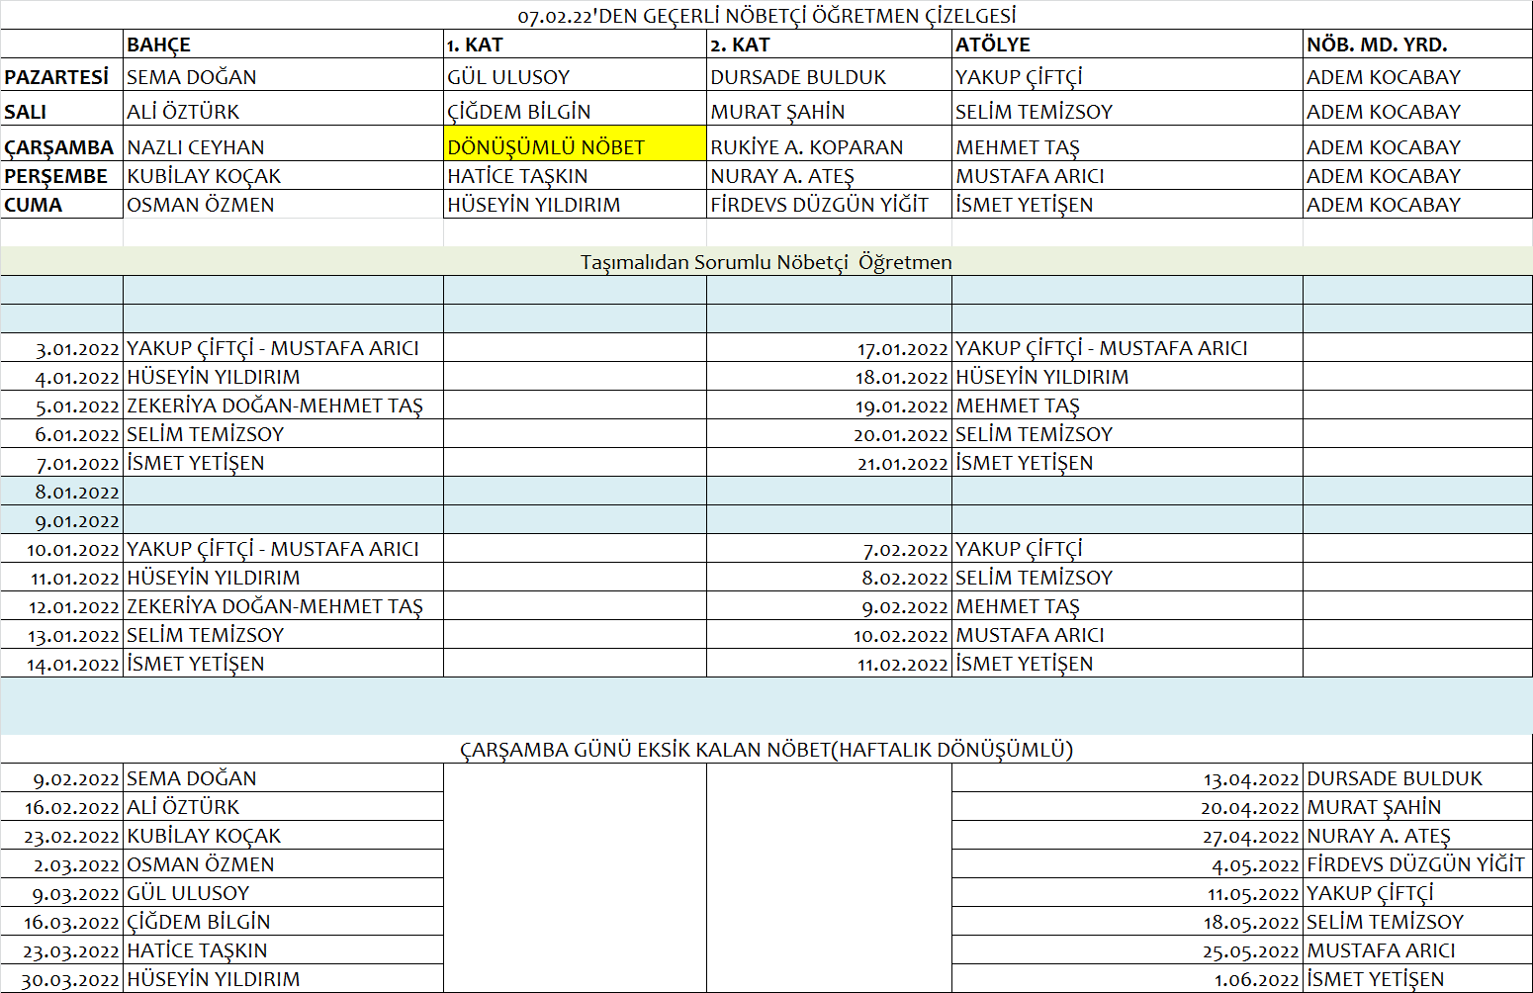Select the ÇARŞAMBA row label cell

(x=59, y=147)
